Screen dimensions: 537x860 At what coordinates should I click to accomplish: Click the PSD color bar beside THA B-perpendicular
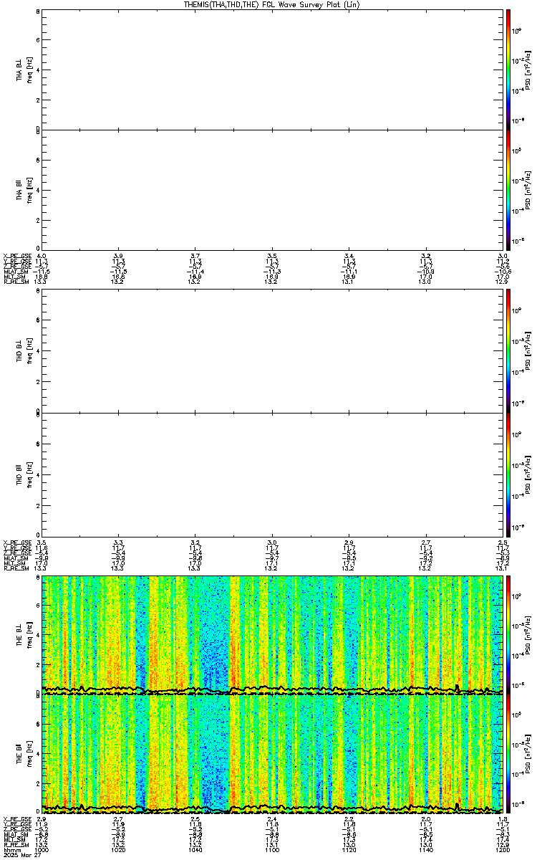(508, 69)
